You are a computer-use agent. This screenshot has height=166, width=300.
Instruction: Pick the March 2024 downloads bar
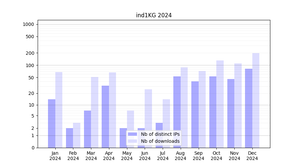coord(95,112)
